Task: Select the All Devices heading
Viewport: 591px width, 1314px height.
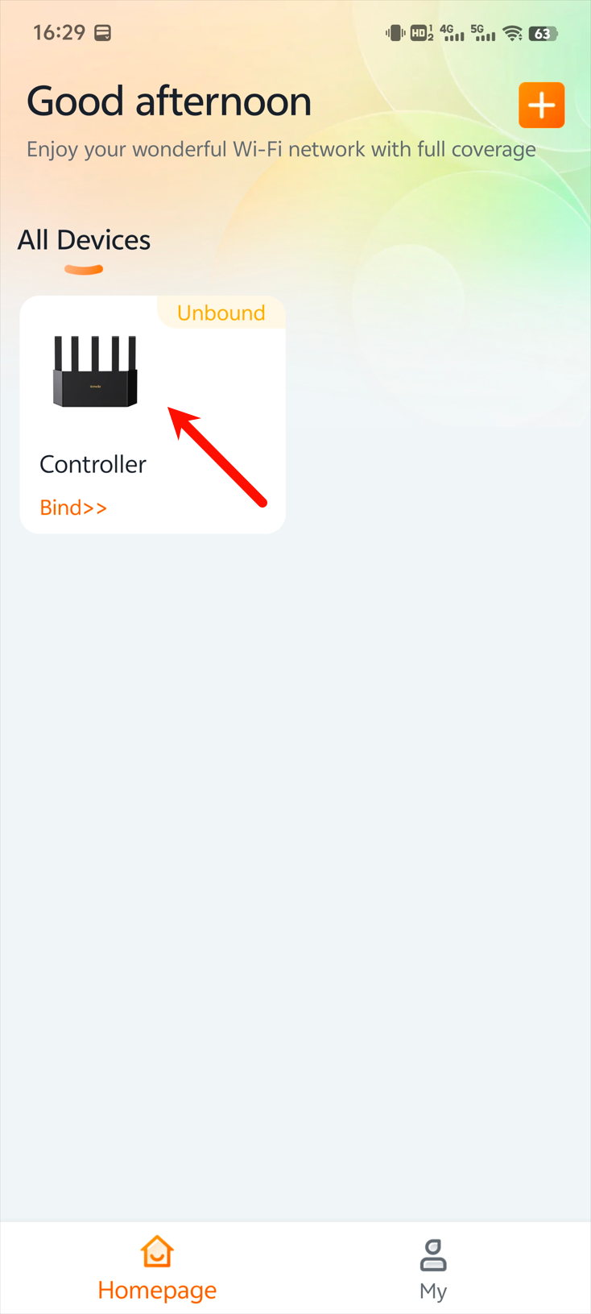Action: [x=84, y=240]
